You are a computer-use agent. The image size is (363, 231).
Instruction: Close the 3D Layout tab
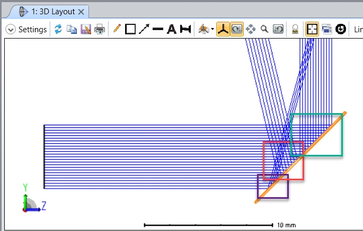pyautogui.click(x=81, y=12)
